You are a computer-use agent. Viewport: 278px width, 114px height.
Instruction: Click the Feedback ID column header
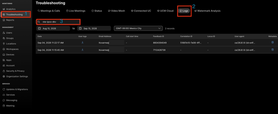[x=159, y=36]
